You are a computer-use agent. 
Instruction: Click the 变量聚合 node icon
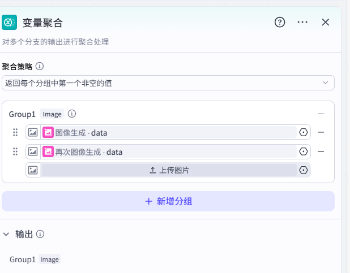pyautogui.click(x=10, y=23)
